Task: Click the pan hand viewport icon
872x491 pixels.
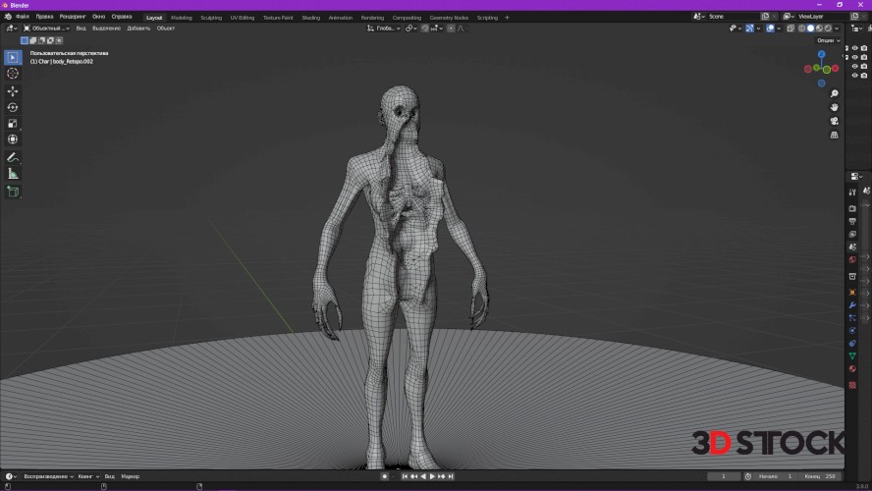Action: click(834, 107)
